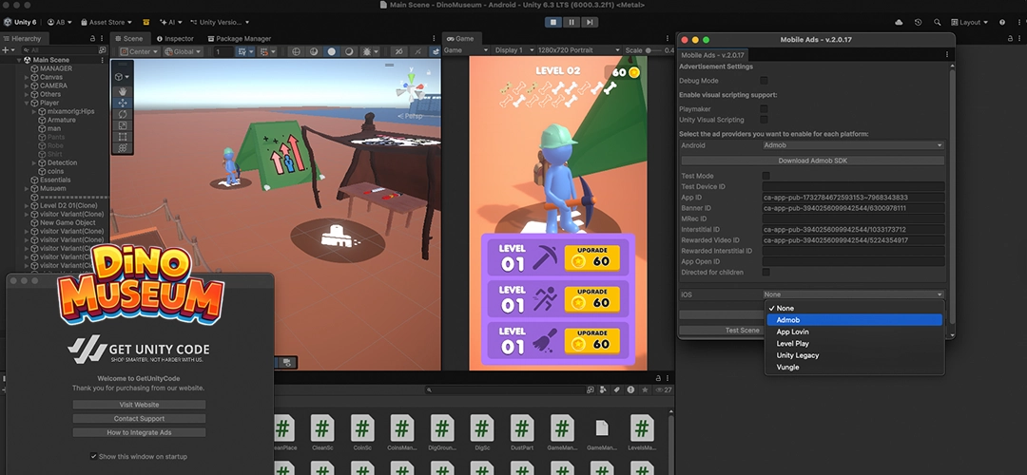Enable the Debug Mode checkbox
1027x475 pixels.
pos(764,81)
